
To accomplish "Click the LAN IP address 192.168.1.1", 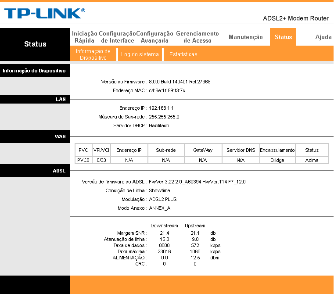I will [x=161, y=108].
